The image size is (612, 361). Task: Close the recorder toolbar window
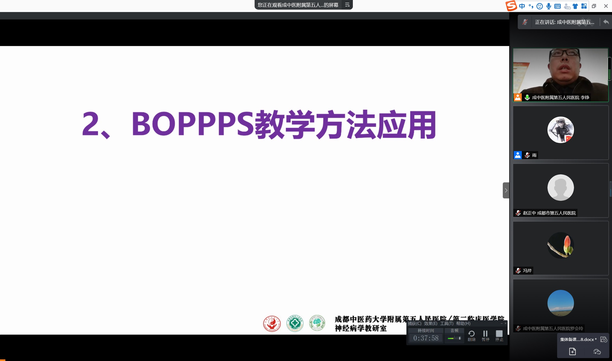pos(505,323)
